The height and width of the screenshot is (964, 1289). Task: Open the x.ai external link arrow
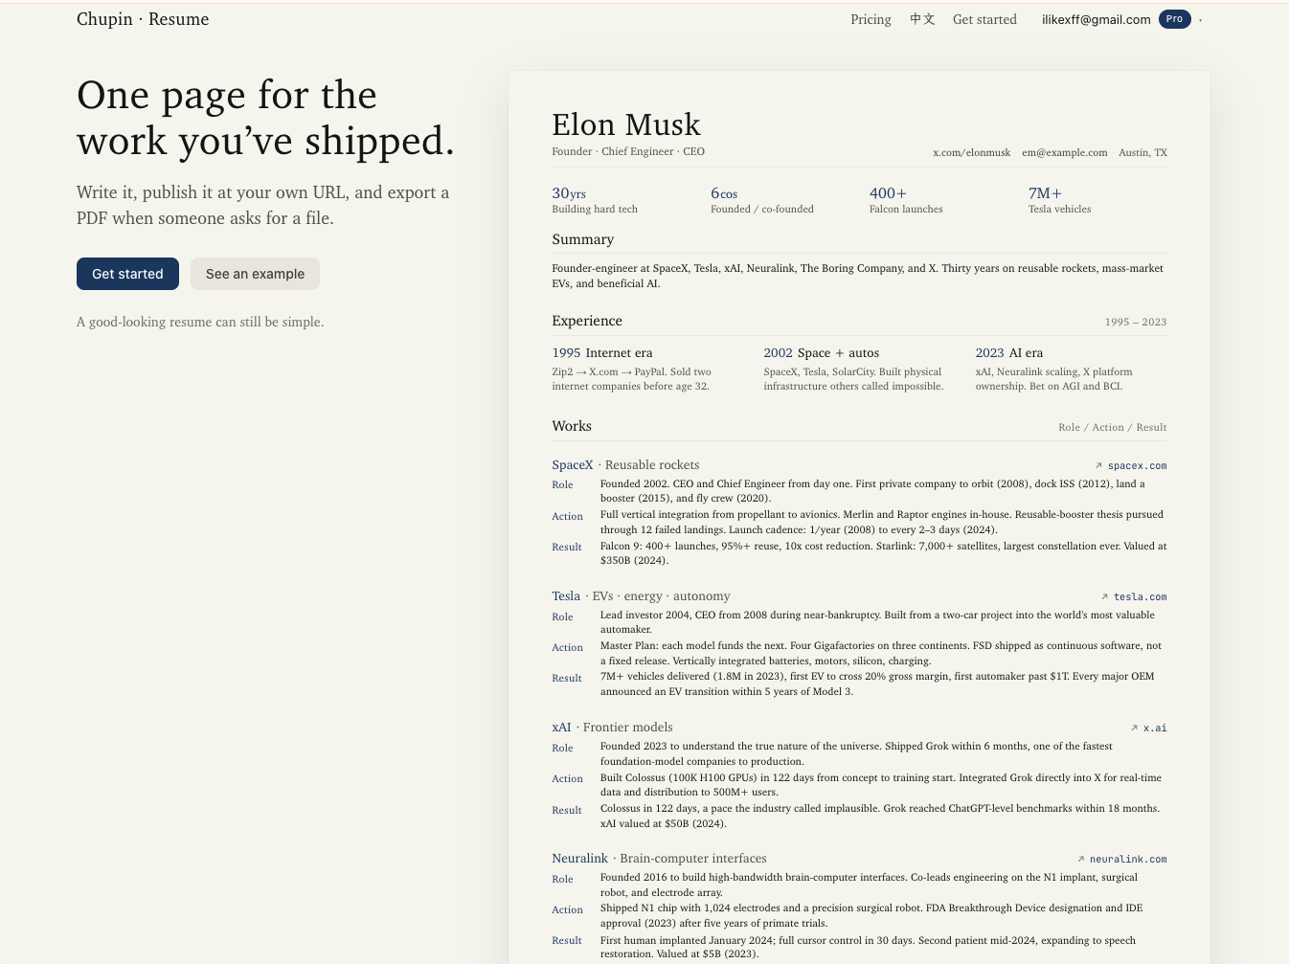coord(1134,728)
